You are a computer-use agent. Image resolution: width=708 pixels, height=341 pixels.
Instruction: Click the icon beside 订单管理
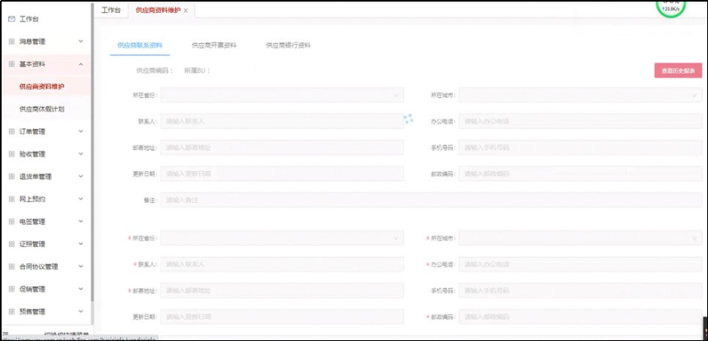pyautogui.click(x=11, y=132)
